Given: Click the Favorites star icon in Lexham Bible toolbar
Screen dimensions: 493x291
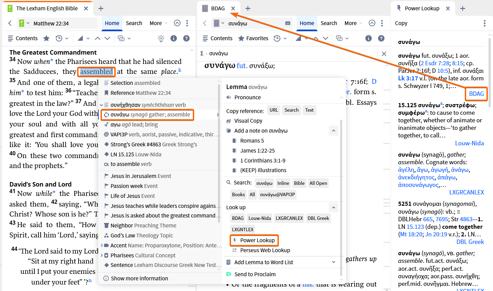Looking at the screenshot, I should click(46, 38).
